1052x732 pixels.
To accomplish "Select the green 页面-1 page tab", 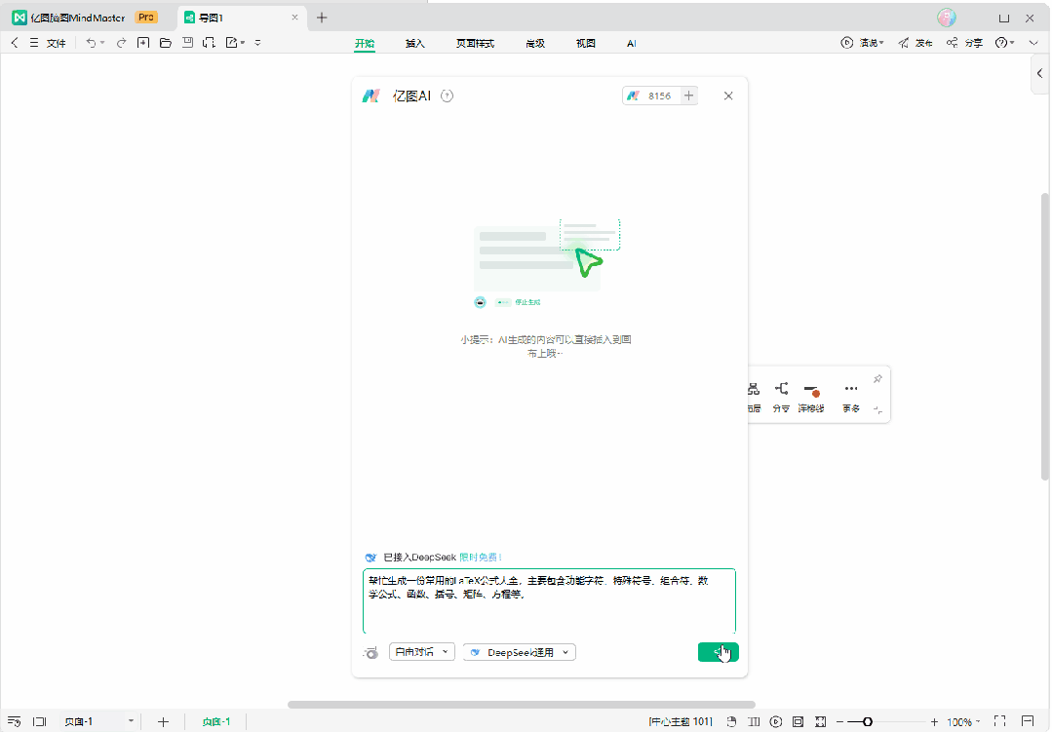I will (216, 722).
